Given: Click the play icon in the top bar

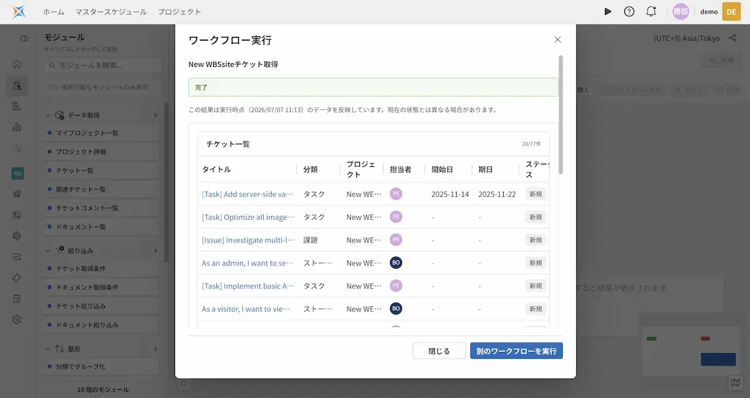Looking at the screenshot, I should pyautogui.click(x=608, y=11).
